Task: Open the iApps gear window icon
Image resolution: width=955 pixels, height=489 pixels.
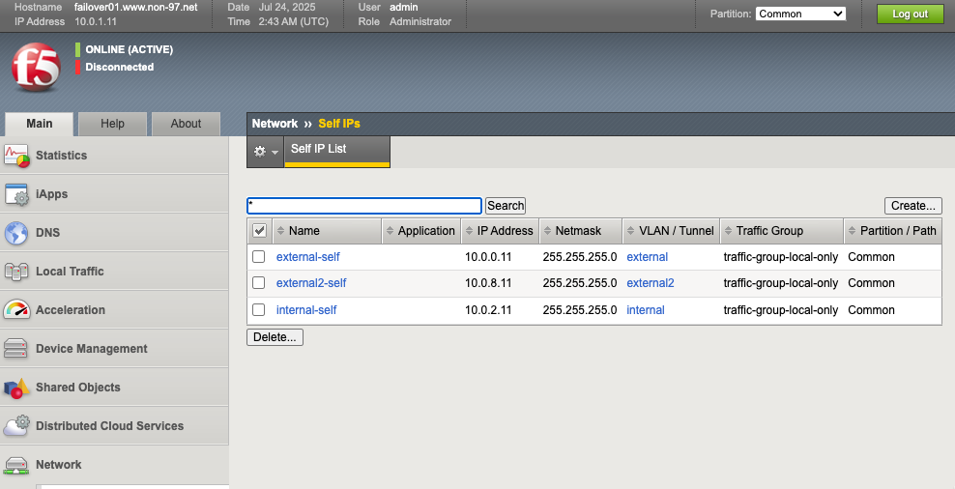Action: tap(17, 194)
